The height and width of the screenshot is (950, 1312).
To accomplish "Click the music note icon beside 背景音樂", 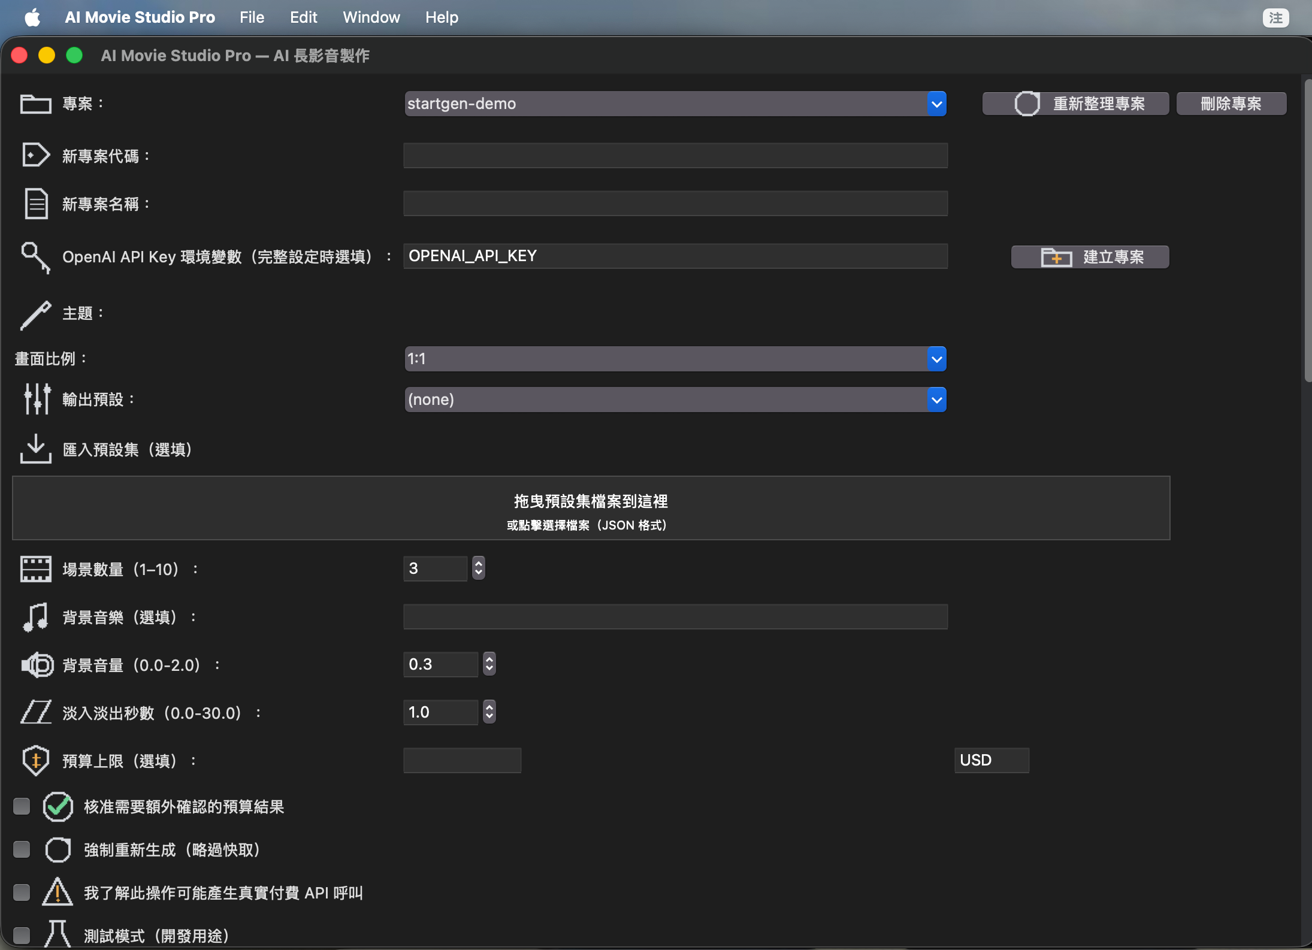I will click(x=36, y=617).
